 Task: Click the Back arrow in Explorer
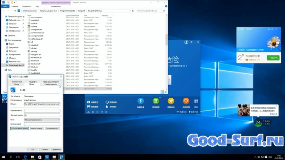coord(4,11)
